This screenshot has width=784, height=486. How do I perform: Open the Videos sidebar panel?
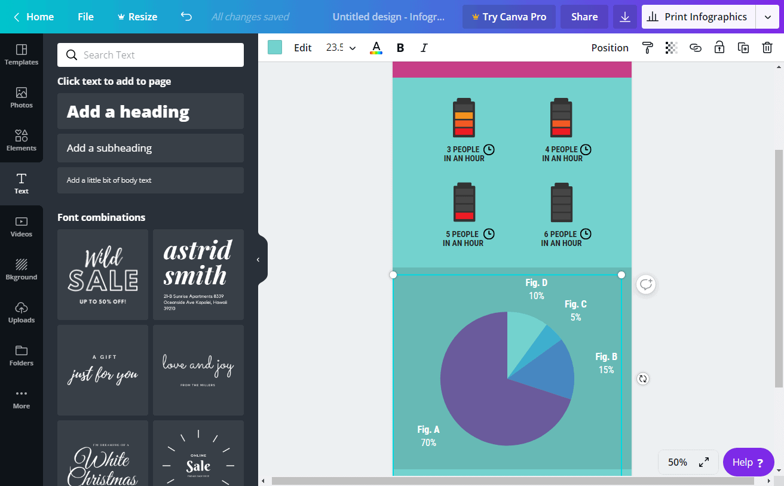tap(22, 227)
